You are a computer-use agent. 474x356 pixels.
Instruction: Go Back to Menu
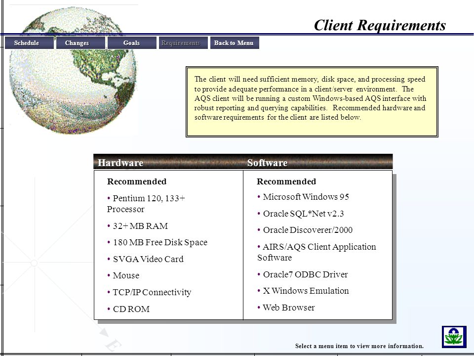pos(235,43)
